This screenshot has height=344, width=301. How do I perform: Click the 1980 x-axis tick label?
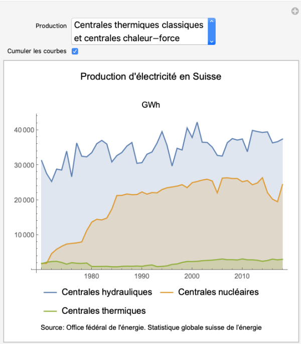point(91,277)
